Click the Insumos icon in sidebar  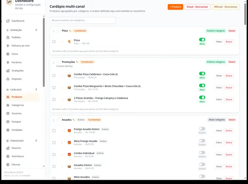(x=8, y=114)
